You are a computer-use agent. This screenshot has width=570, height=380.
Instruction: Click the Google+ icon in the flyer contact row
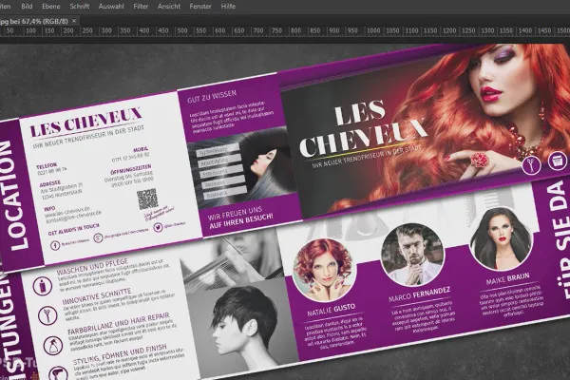(x=98, y=237)
